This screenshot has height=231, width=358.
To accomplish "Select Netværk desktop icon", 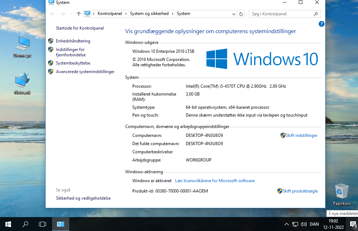I will (22, 84).
